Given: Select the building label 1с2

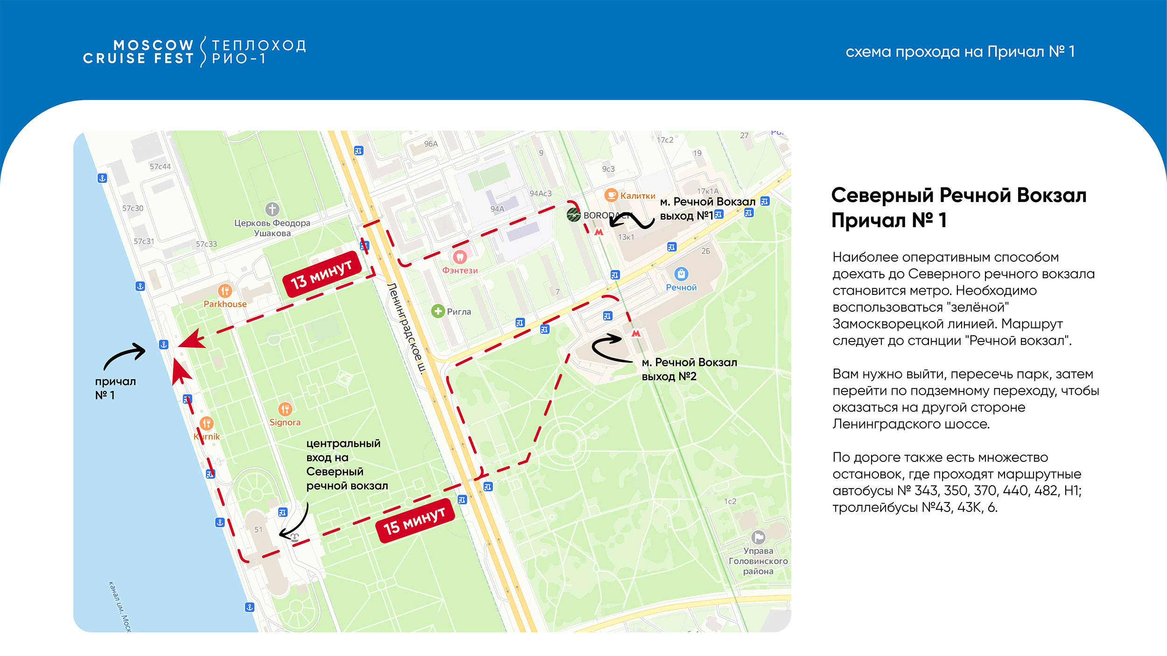Looking at the screenshot, I should [x=730, y=502].
